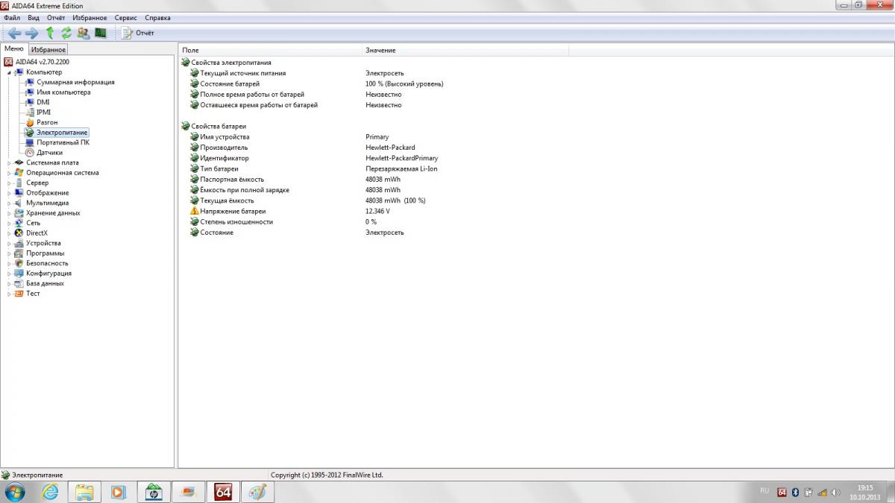Expand the Программы node
This screenshot has width=895, height=503.
click(x=10, y=253)
